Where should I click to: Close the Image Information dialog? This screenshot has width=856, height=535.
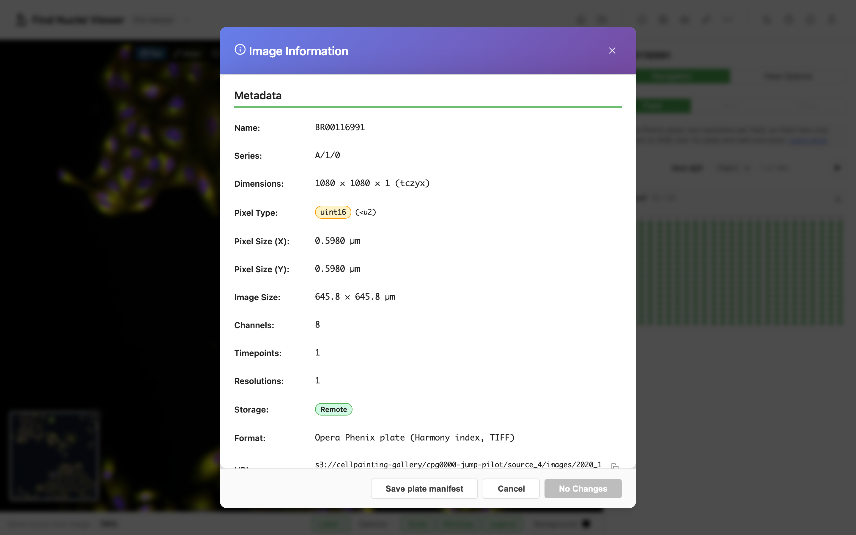(x=612, y=51)
